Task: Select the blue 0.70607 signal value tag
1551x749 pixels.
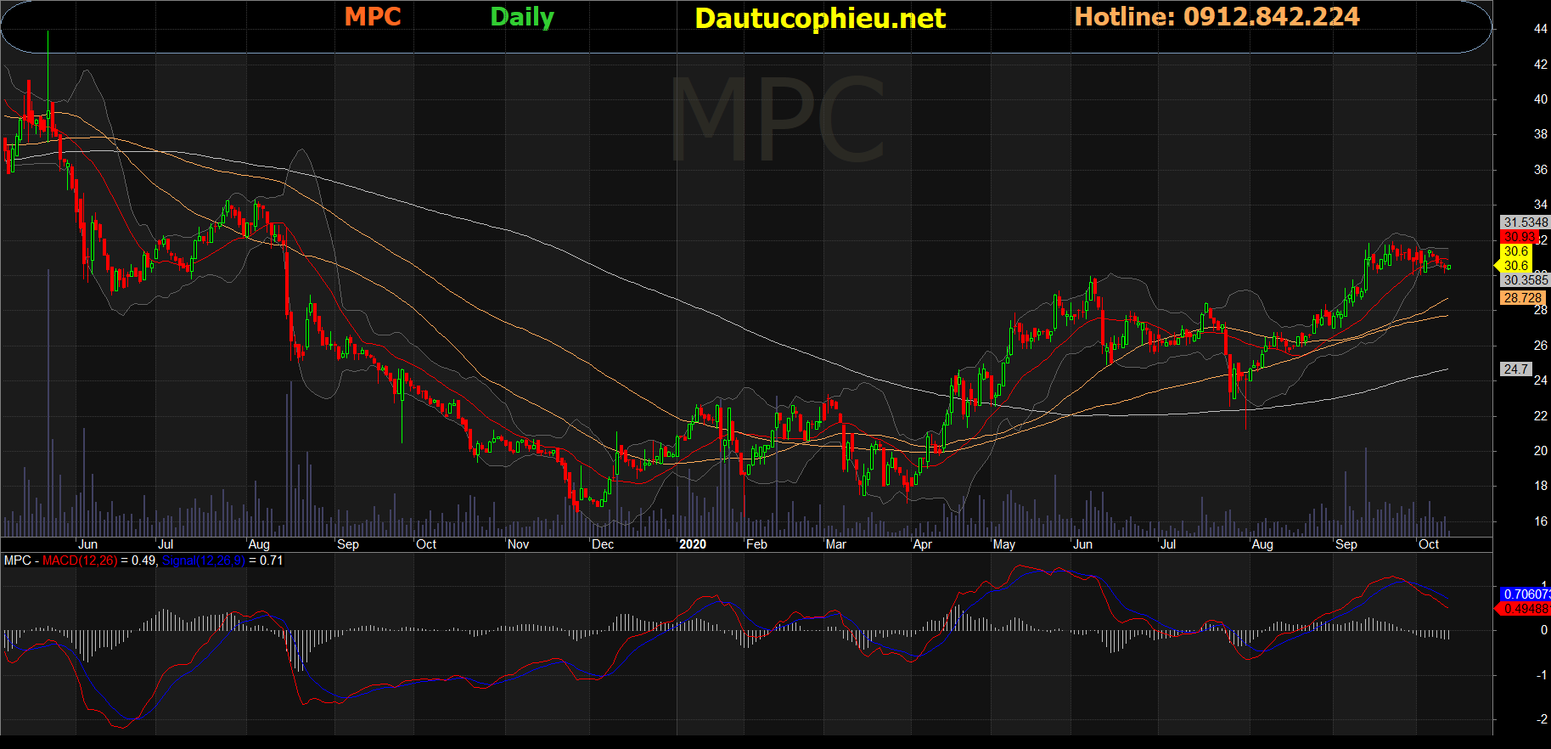Action: [1526, 594]
